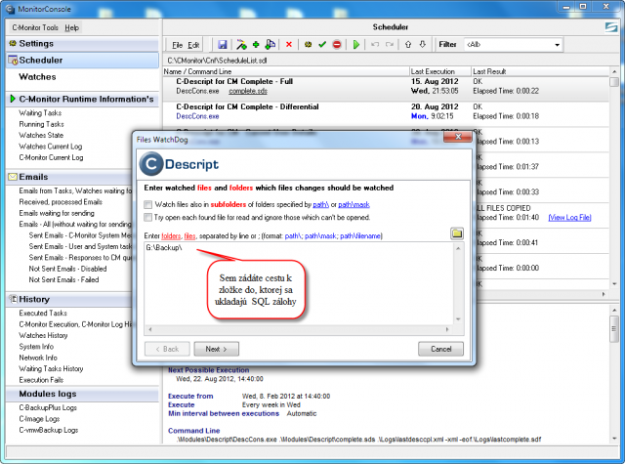Viewport: 625px width, 464px height.
Task: Open the File menu in Scheduler toolbar
Action: click(177, 45)
